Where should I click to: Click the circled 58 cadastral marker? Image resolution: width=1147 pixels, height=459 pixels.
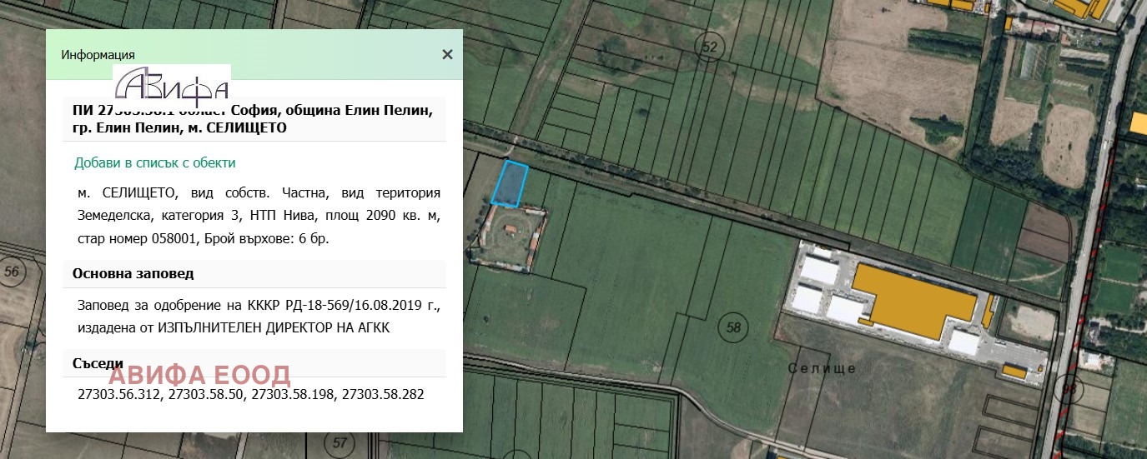732,327
